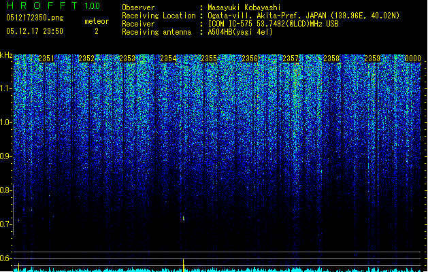Click the 'meteor' count label
The image size is (428, 272).
point(97,21)
